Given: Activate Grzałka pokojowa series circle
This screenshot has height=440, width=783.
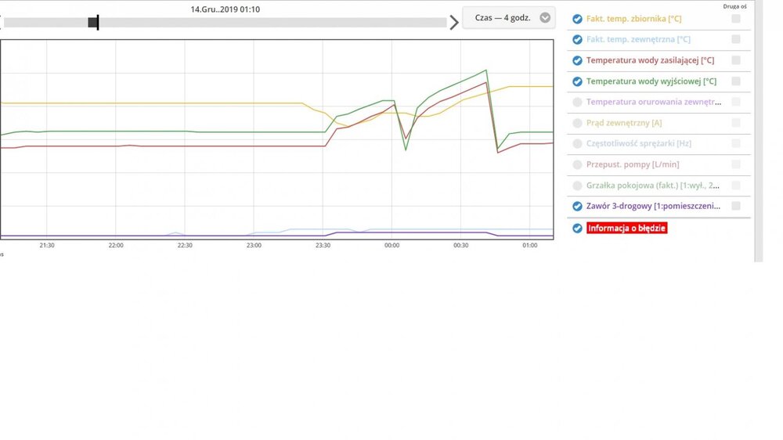Looking at the screenshot, I should 577,186.
